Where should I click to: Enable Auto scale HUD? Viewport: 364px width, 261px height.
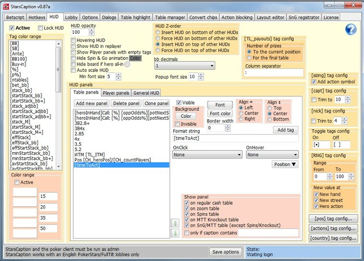[x=73, y=70]
